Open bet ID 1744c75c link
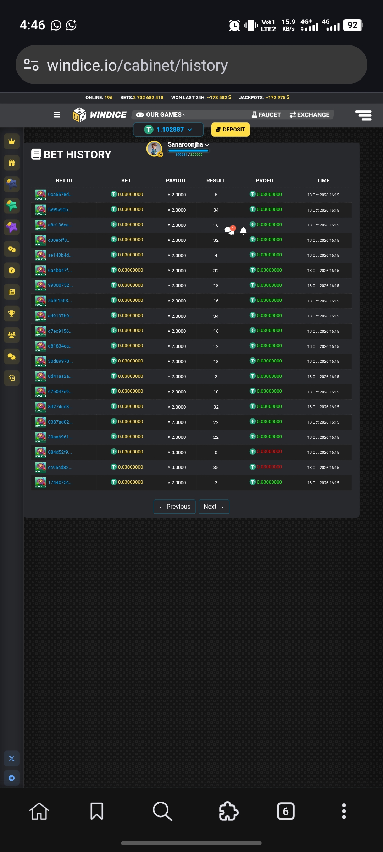The height and width of the screenshot is (852, 383). [60, 482]
